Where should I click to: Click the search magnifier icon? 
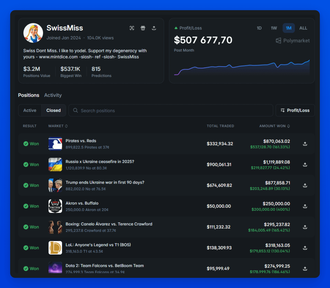tap(75, 110)
